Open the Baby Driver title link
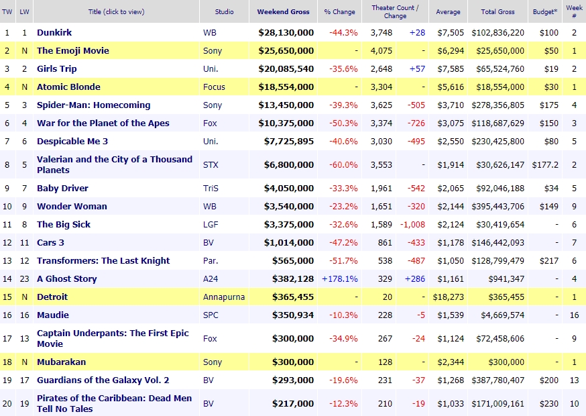 [x=62, y=188]
